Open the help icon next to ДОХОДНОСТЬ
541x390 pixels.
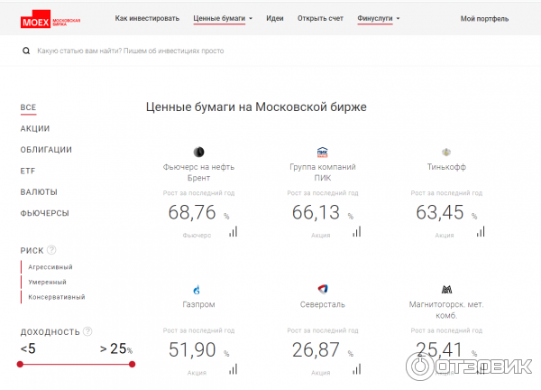point(87,332)
